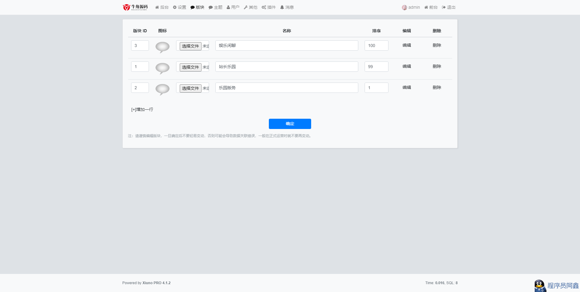
Task: Click the admin user avatar
Action: [404, 8]
